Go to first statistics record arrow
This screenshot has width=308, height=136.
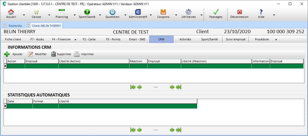(133, 130)
